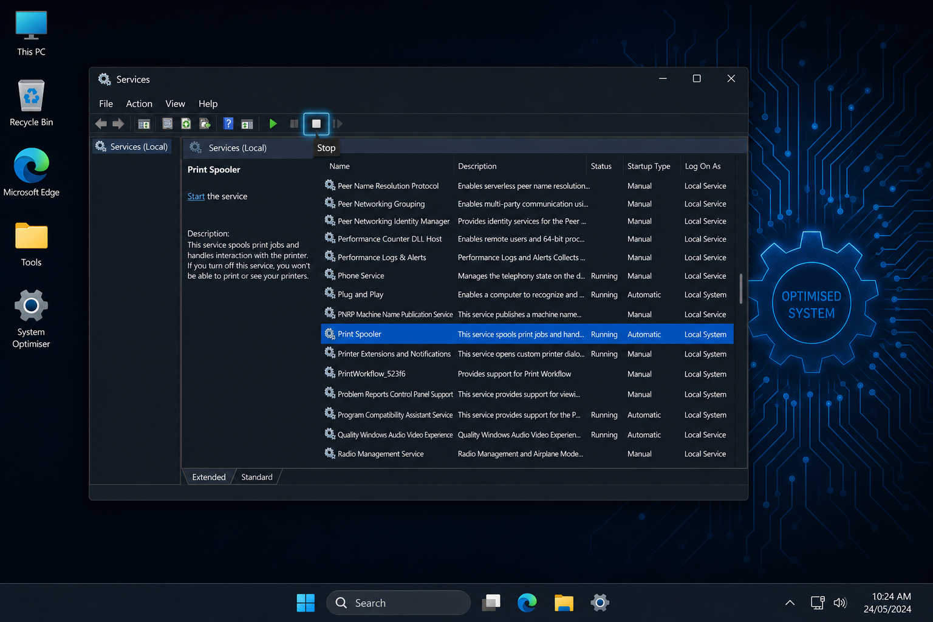
Task: Click the Forward arrow in Services toolbar
Action: click(118, 124)
